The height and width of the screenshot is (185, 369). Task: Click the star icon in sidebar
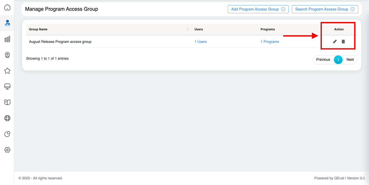click(x=7, y=71)
